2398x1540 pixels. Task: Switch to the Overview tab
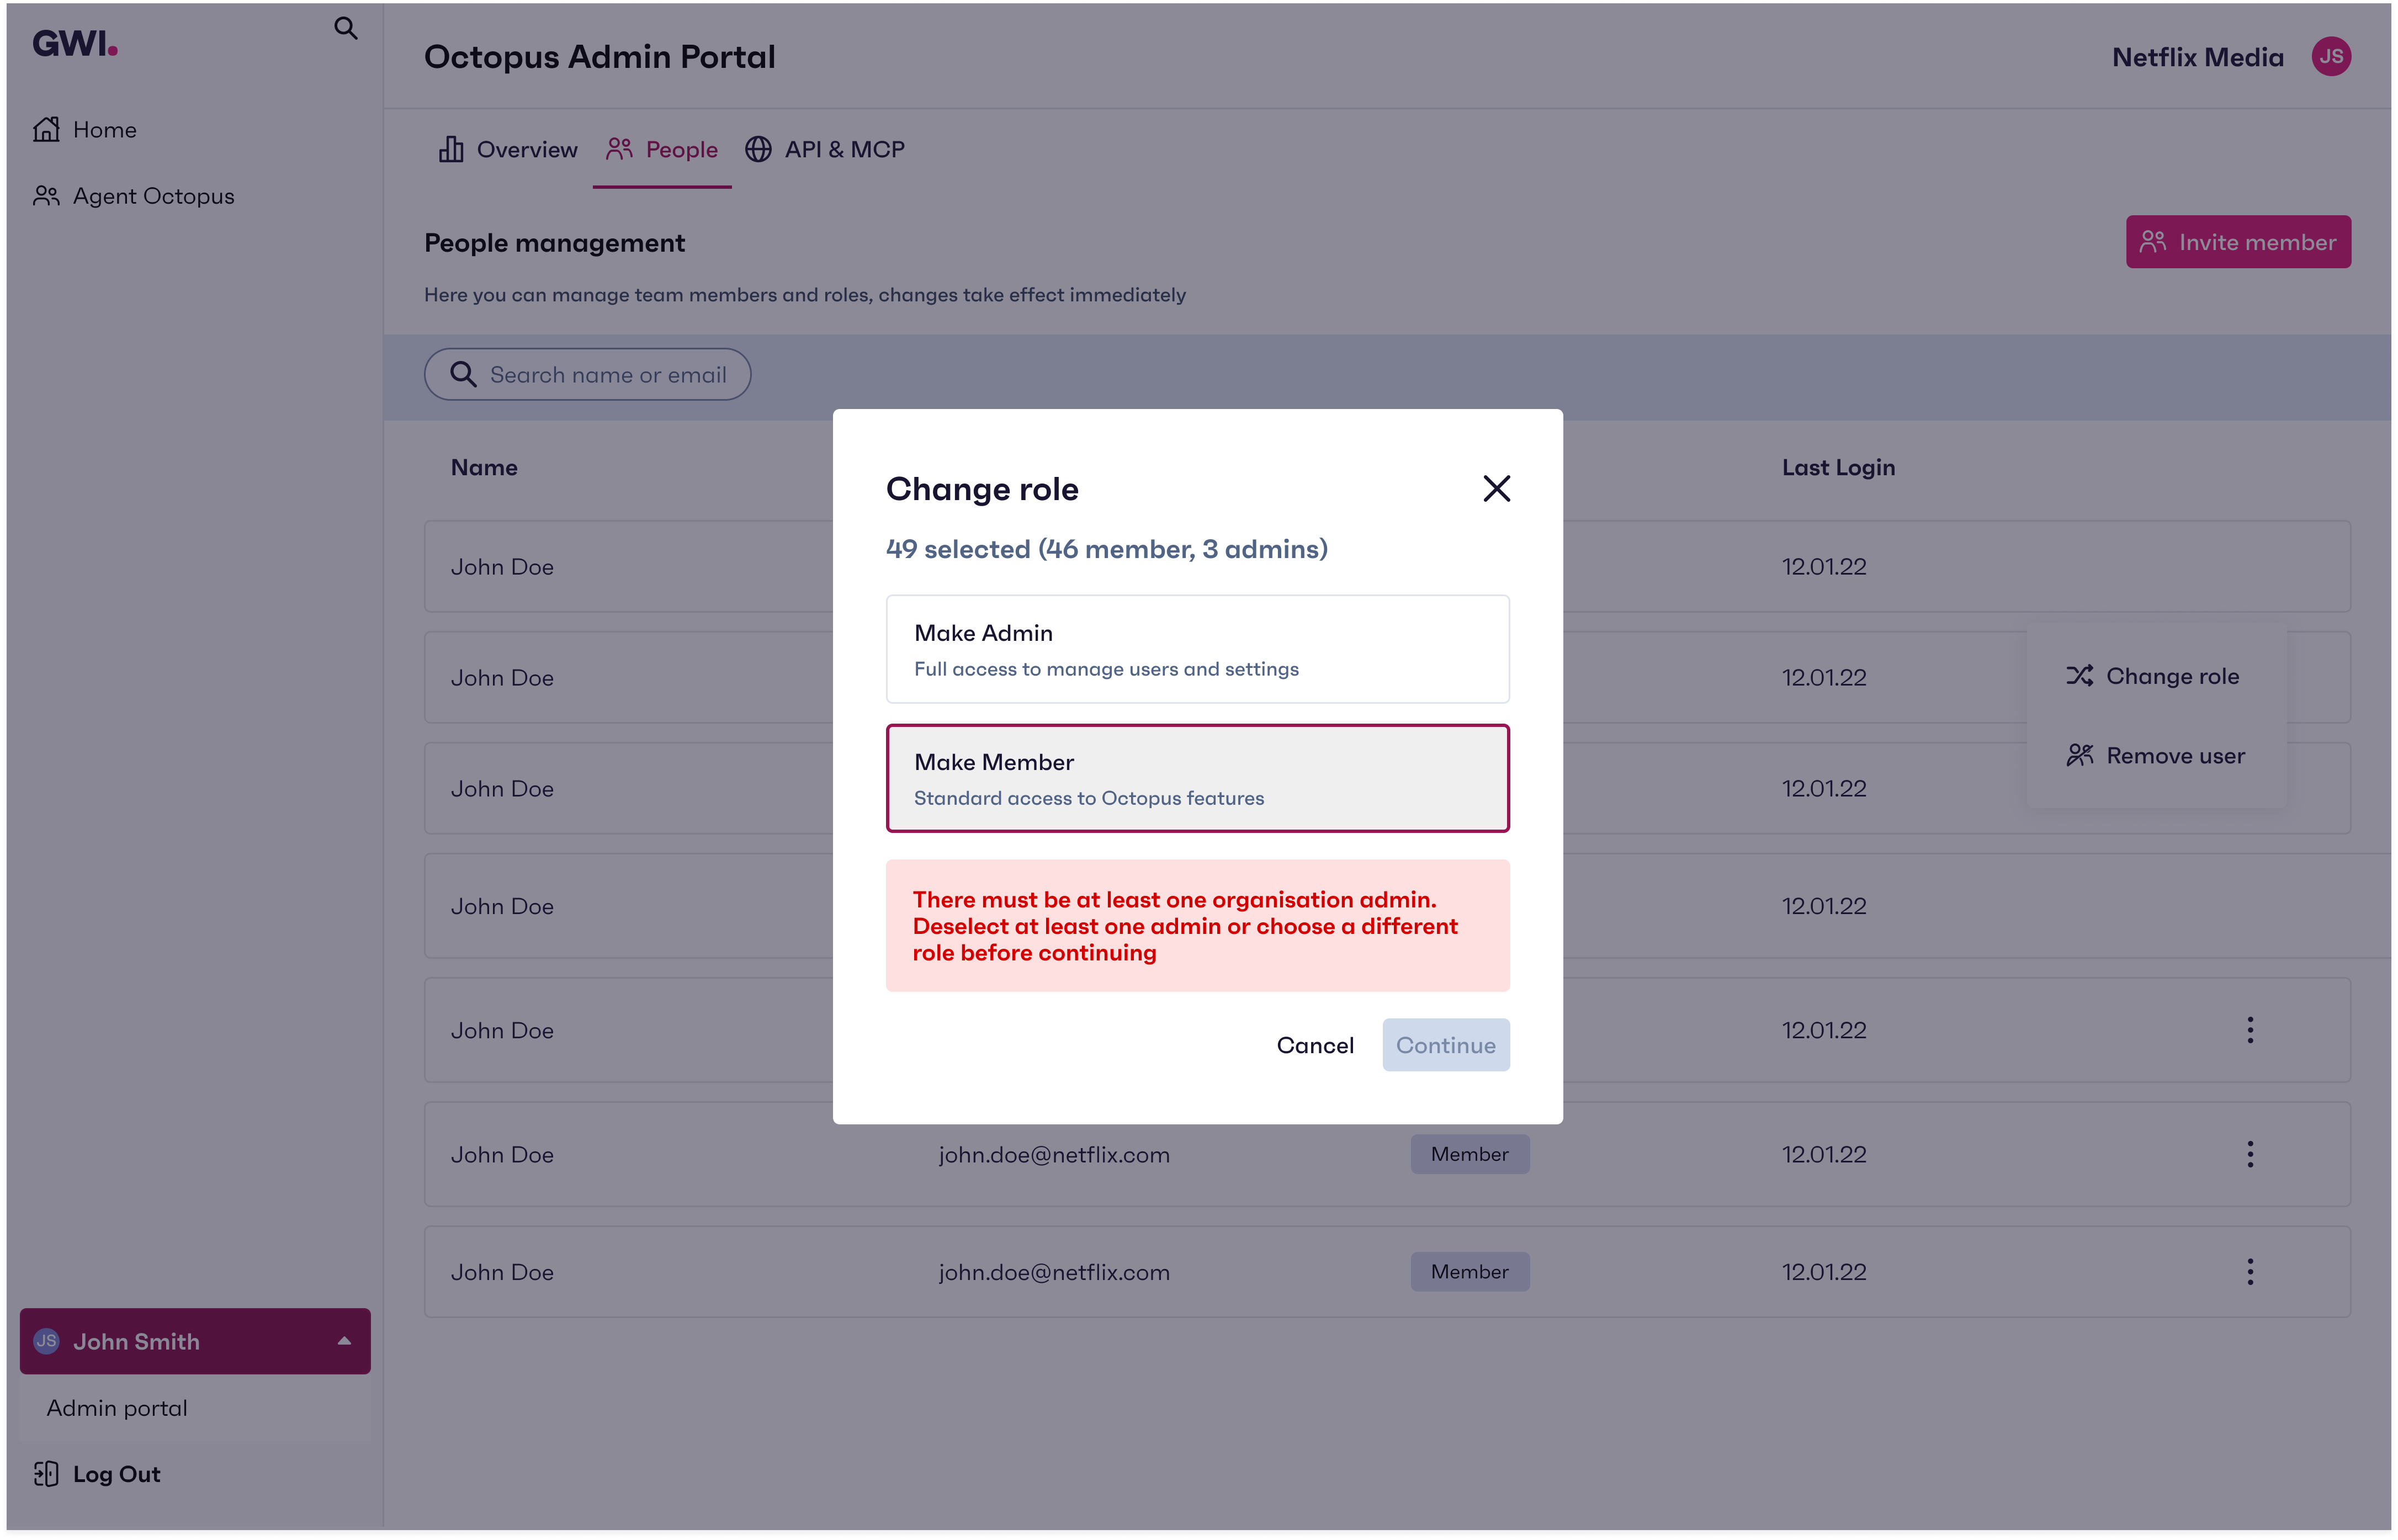[x=507, y=150]
